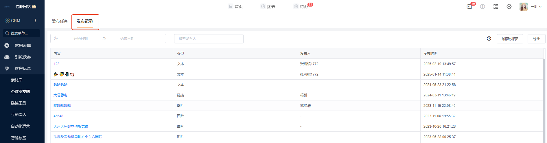Click the help question mark in top bar

pyautogui.click(x=482, y=7)
